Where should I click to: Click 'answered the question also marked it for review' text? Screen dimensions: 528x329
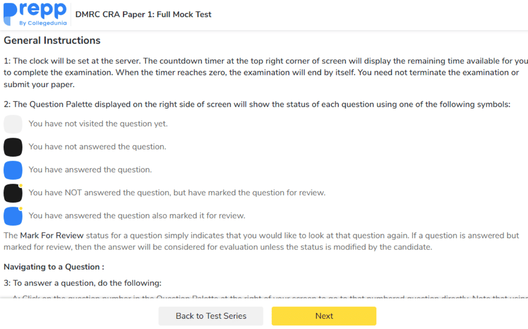coord(137,216)
